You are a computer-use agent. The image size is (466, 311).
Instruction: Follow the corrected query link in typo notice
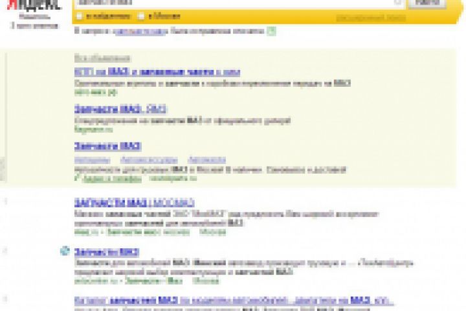point(142,31)
